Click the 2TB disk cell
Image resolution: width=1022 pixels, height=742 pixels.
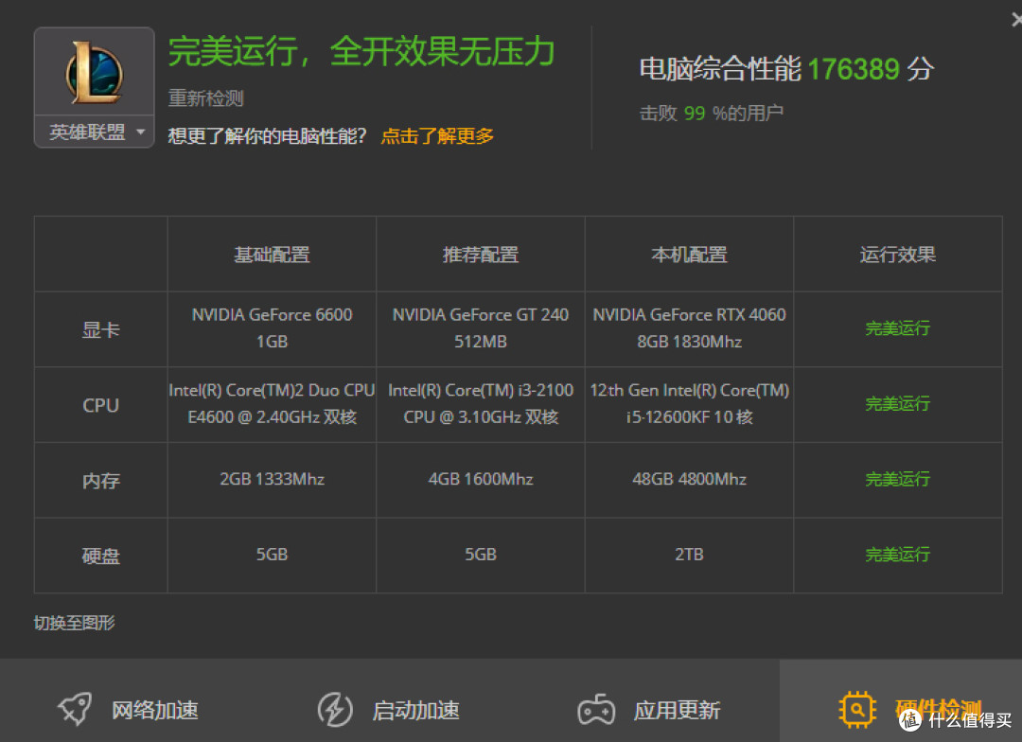pyautogui.click(x=689, y=555)
